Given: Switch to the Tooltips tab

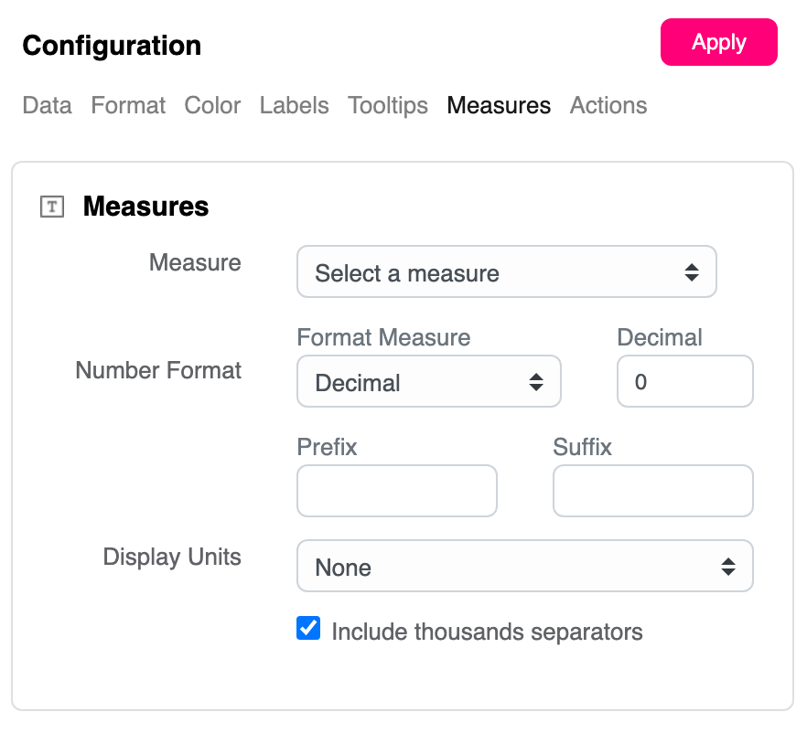Looking at the screenshot, I should tap(388, 106).
